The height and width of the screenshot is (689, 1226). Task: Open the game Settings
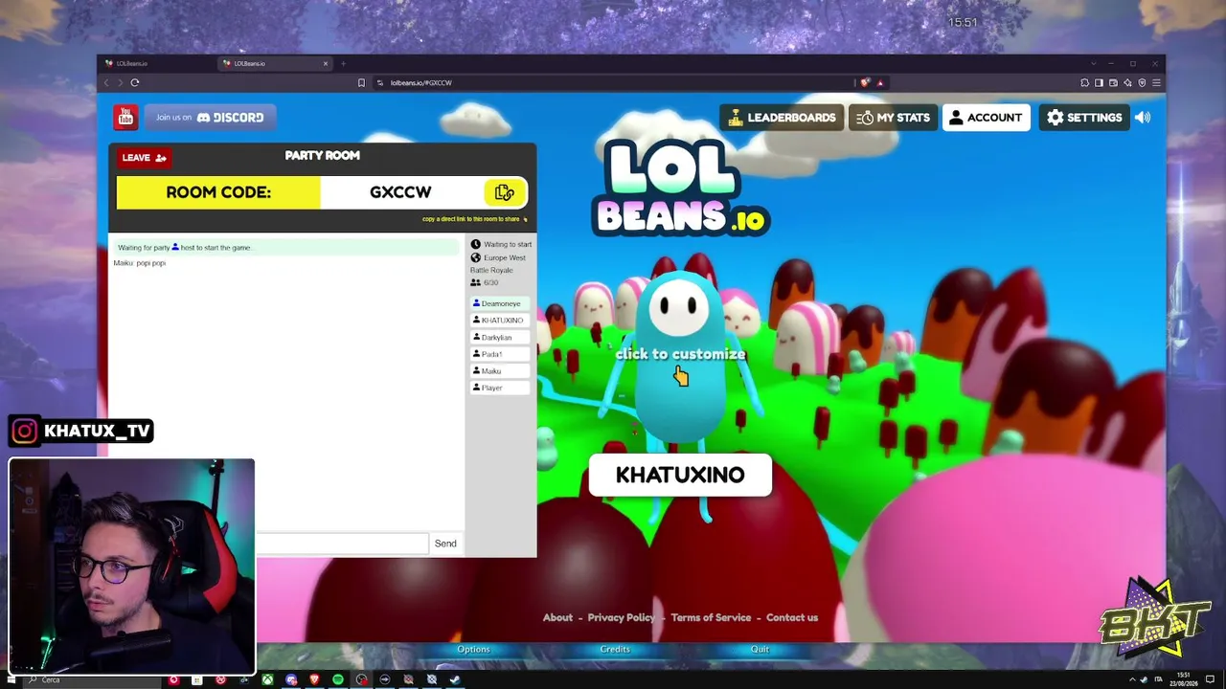click(x=1084, y=118)
